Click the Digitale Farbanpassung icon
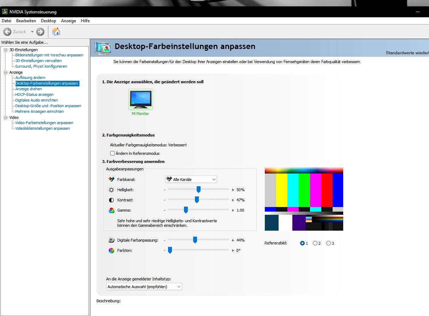Image resolution: width=429 pixels, height=316 pixels. 112,240
